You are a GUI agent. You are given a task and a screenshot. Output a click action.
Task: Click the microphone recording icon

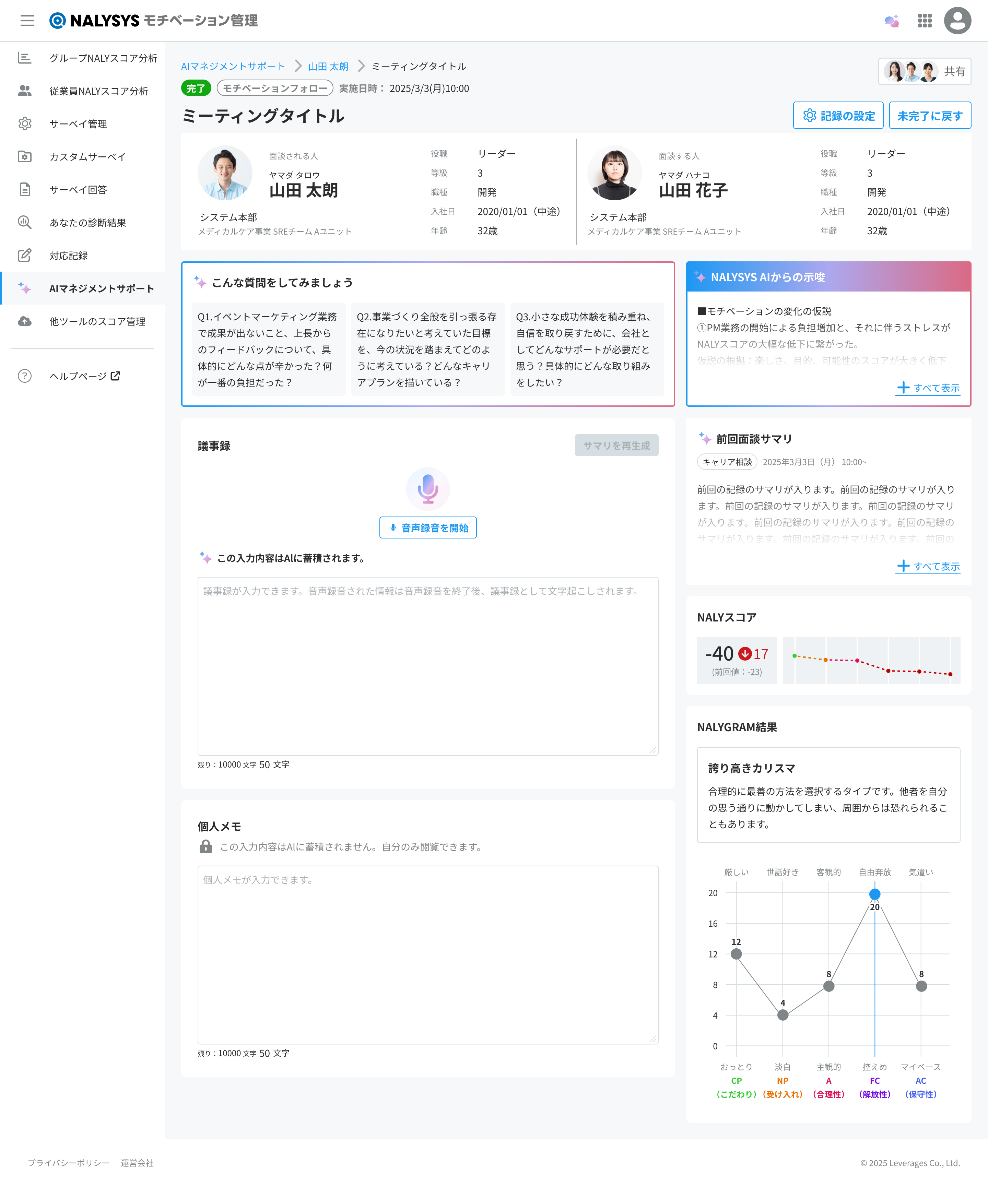(x=428, y=489)
